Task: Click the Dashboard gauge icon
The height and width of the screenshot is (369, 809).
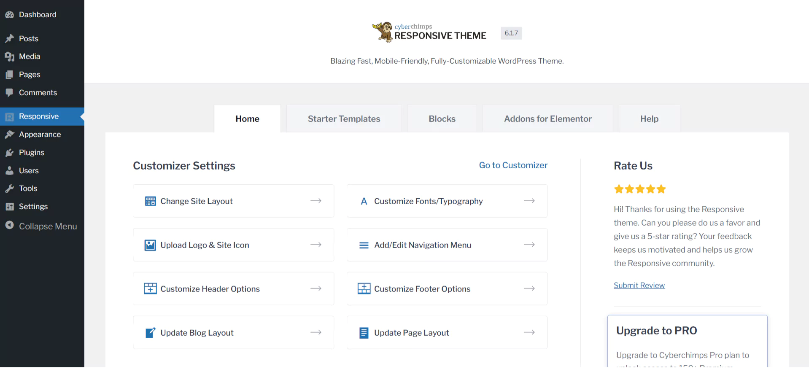Action: (x=10, y=15)
